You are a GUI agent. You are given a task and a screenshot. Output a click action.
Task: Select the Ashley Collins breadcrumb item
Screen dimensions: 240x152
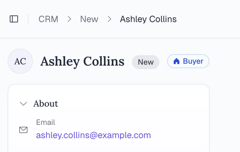(148, 19)
